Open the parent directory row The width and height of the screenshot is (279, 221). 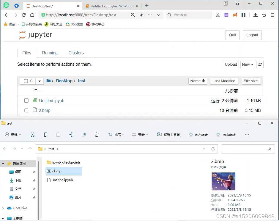pos(140,91)
